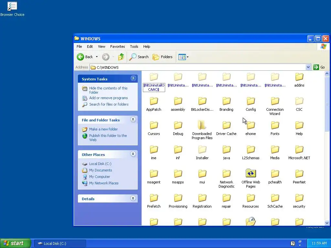Select the Offline Web Pages folder
The height and width of the screenshot is (248, 331).
pos(251,178)
